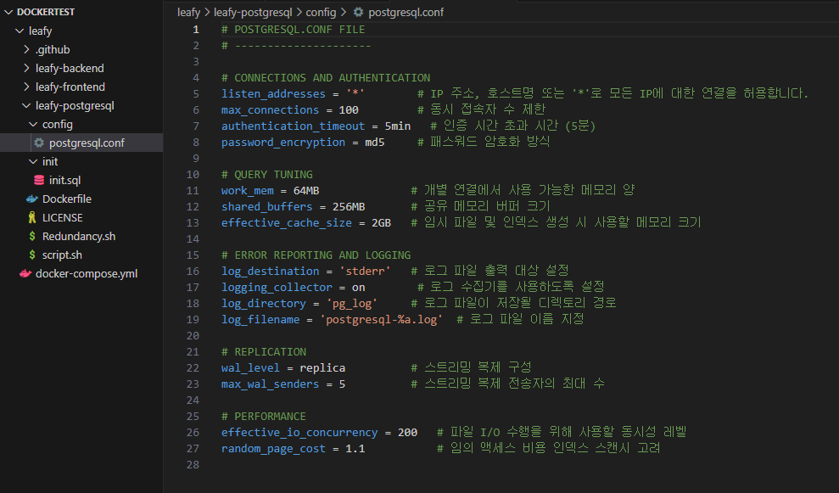
Task: Click the max_connections value 100
Action: (349, 109)
